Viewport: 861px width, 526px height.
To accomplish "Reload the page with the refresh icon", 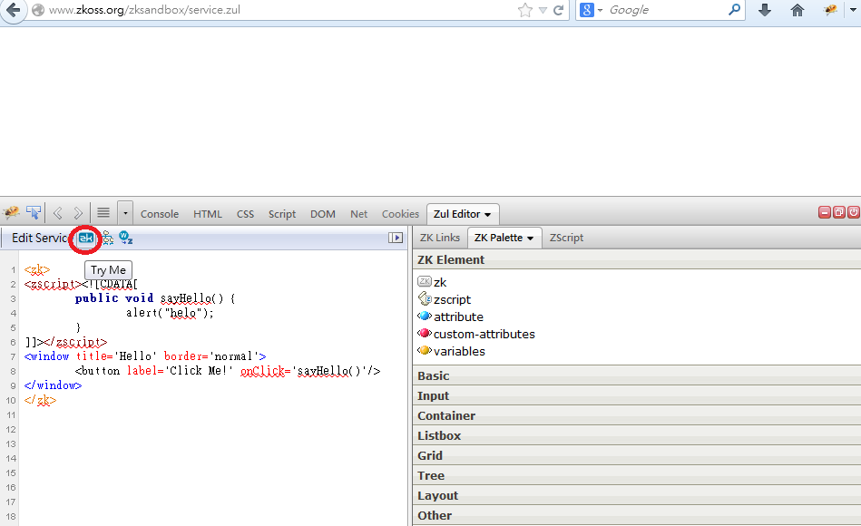I will [x=559, y=10].
